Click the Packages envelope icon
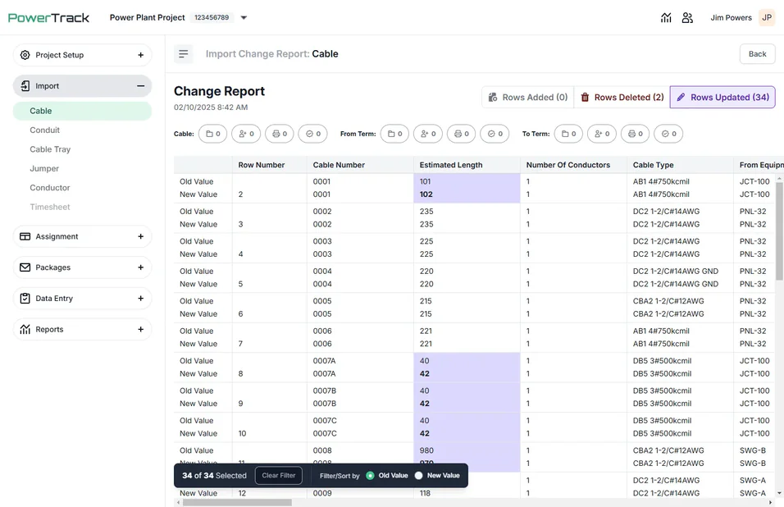This screenshot has width=784, height=507. click(x=25, y=267)
